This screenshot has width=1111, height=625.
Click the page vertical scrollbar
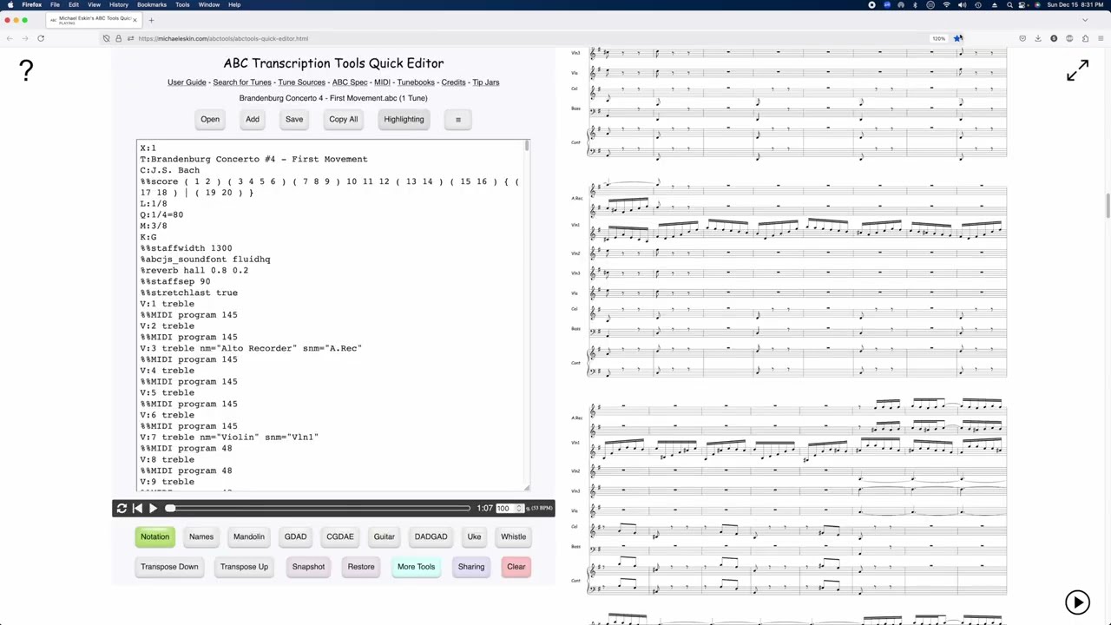click(x=1108, y=207)
